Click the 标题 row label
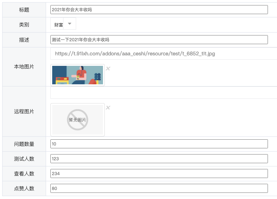Screen dimensions: 277x199 [24, 10]
